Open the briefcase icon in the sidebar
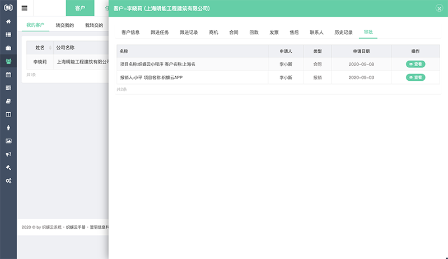 [x=8, y=48]
